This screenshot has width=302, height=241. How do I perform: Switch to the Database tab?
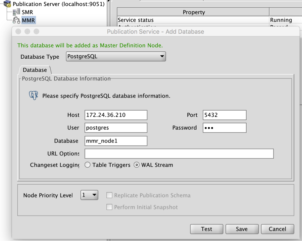click(x=35, y=70)
